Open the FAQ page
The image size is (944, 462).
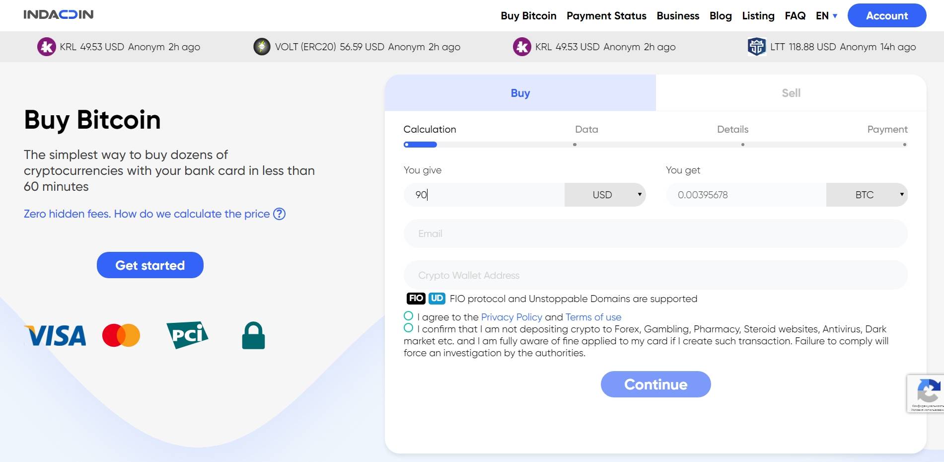[795, 16]
